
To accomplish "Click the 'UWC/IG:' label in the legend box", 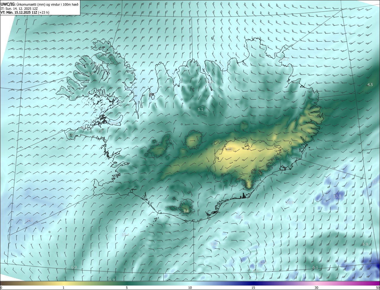I will point(8,4).
